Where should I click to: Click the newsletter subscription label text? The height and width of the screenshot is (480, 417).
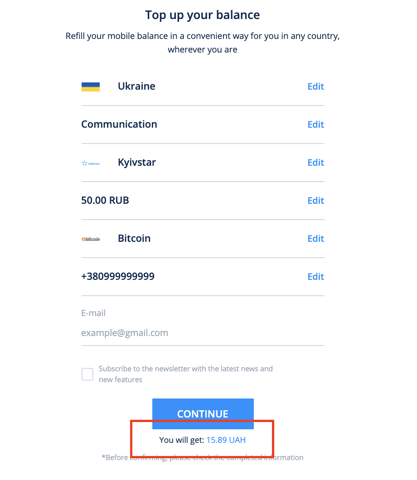(x=186, y=374)
